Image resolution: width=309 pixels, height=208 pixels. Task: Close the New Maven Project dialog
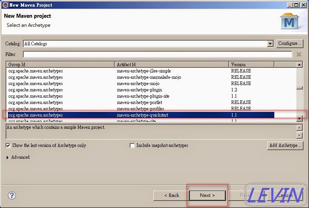pos(303,5)
